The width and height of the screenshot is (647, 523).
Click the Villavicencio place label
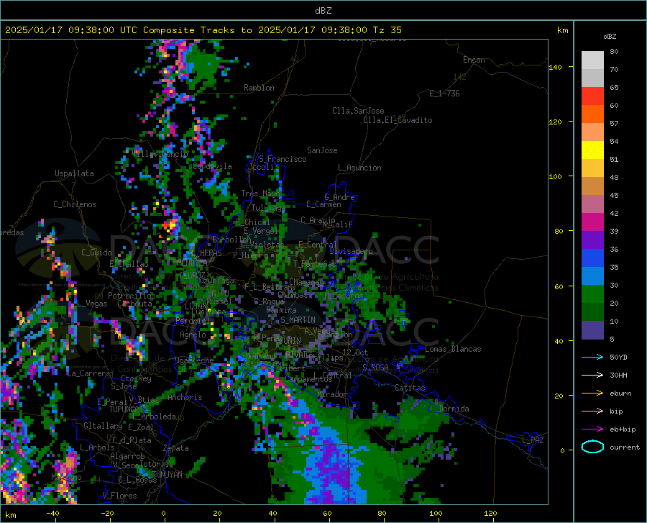click(x=160, y=154)
